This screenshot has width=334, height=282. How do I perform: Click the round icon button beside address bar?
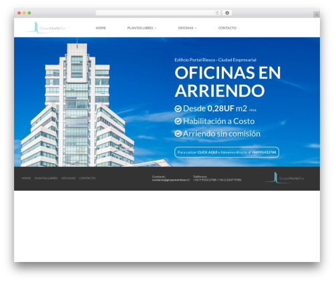point(227,13)
